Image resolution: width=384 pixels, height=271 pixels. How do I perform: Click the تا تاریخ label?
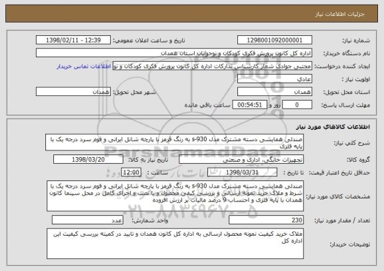[293, 172]
